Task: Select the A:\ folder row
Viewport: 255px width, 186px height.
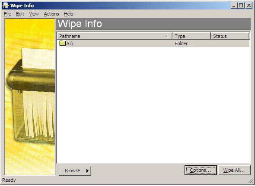Action: click(153, 43)
